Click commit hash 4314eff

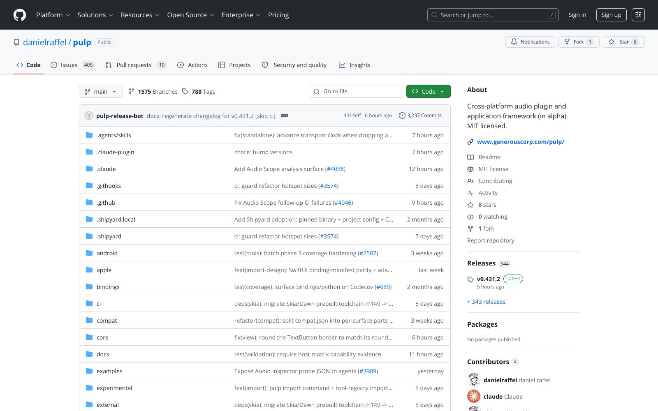[352, 115]
